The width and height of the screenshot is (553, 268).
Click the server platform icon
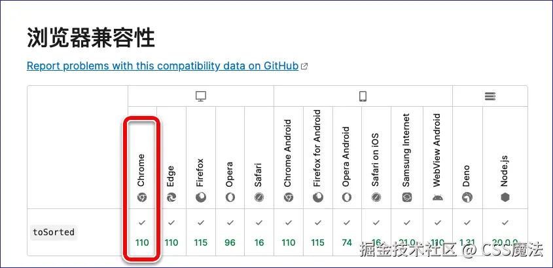(x=490, y=96)
